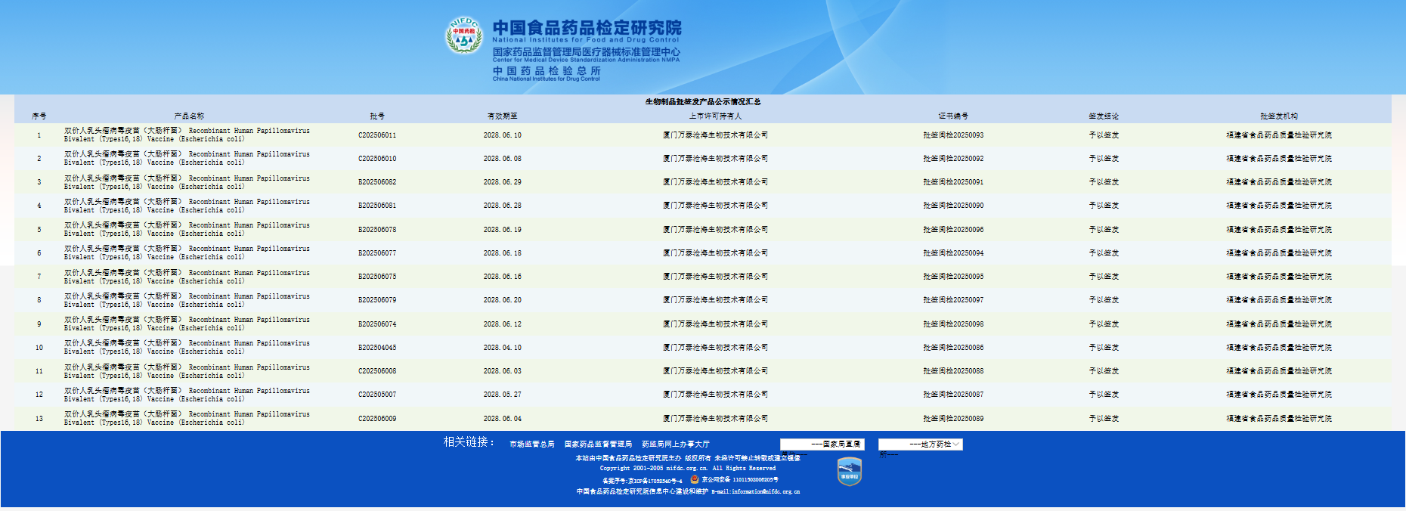Open the 地方药检 dropdown in footer
This screenshot has height=511, width=1406.
(920, 444)
